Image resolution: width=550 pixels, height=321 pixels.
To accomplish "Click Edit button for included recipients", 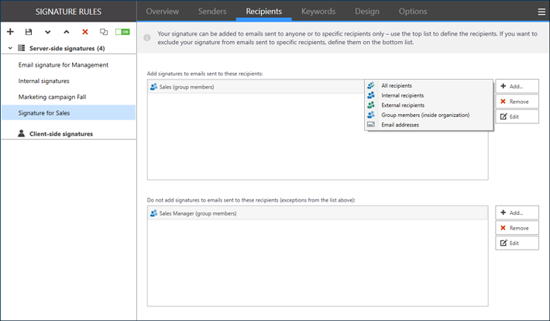I will pos(517,116).
